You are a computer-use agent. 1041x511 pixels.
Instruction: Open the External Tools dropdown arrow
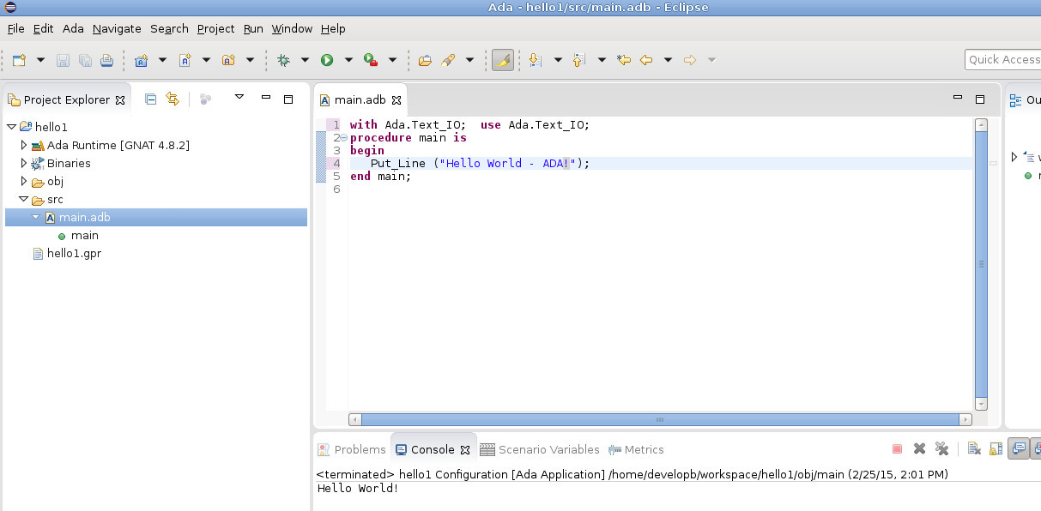tap(392, 60)
